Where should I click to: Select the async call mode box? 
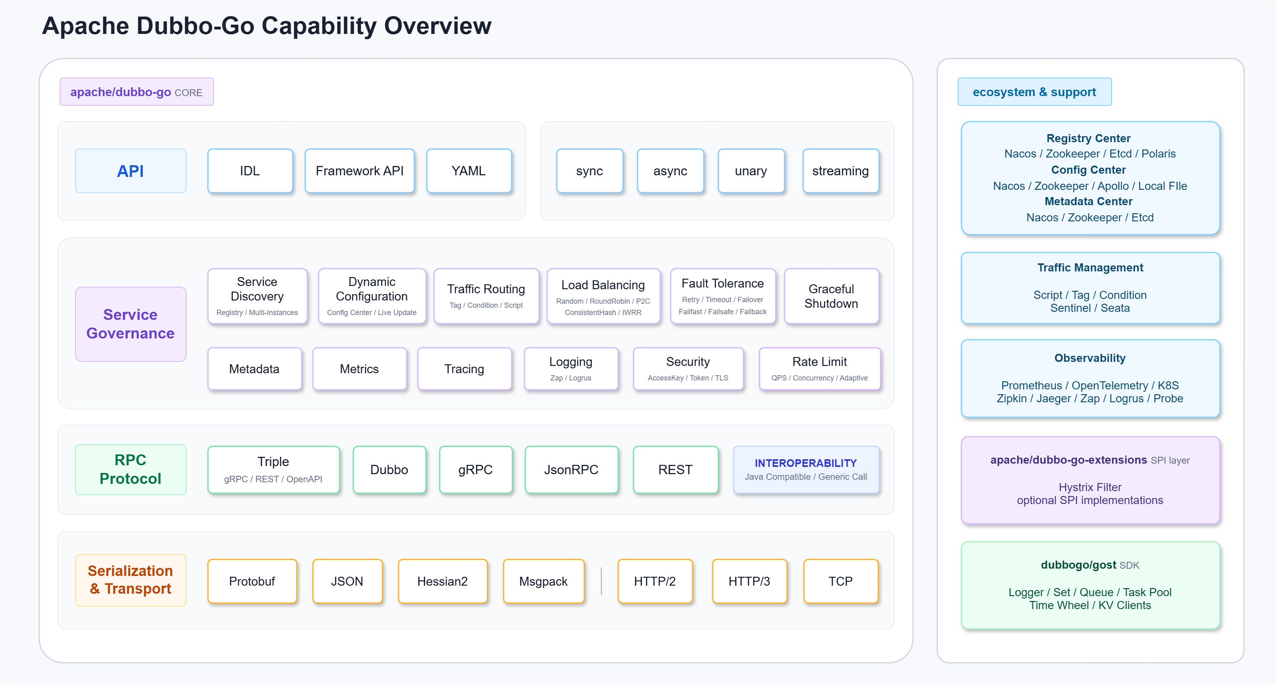pos(670,171)
